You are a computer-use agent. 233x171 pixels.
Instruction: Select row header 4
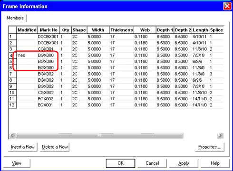pos(12,56)
